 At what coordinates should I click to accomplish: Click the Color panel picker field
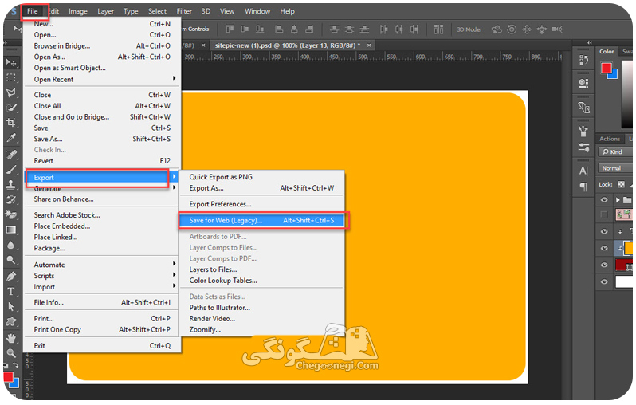pyautogui.click(x=626, y=94)
